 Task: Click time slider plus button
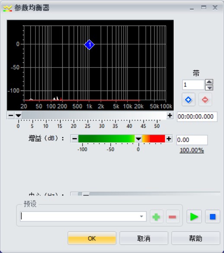tap(170, 115)
